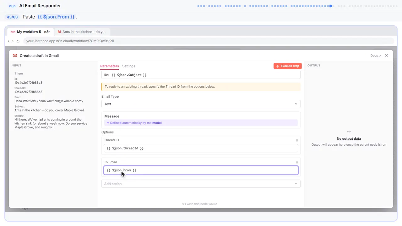Click the I wish this node would... link

201,204
